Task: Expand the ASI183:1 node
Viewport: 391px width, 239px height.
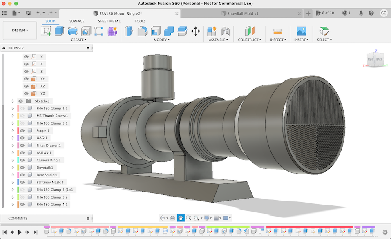Action: [13, 153]
